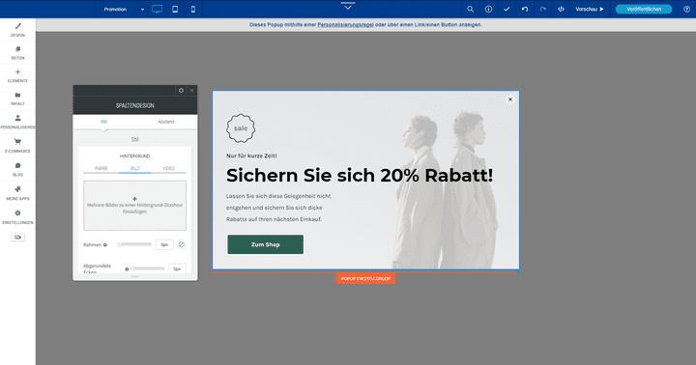Open developer mode code icon
696x365 pixels.
561,9
